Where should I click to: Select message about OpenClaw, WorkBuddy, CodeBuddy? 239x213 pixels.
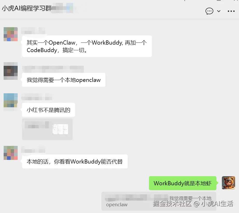tap(87, 46)
